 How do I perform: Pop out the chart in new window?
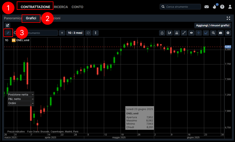[8, 25]
